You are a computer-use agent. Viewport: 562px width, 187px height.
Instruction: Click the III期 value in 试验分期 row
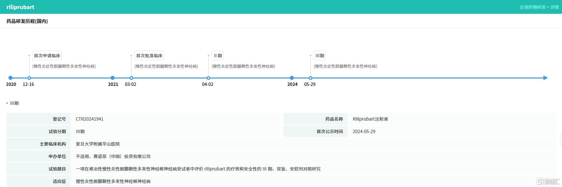pos(80,131)
